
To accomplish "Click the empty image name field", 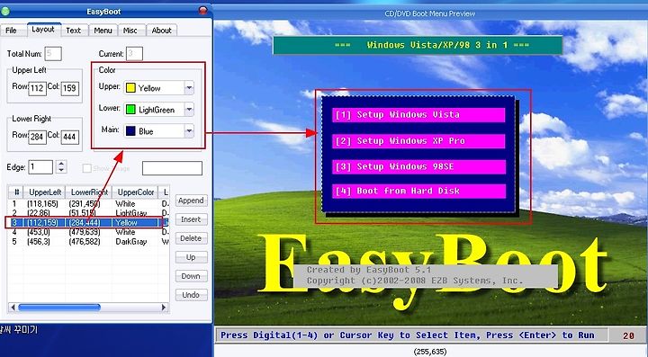I will pos(172,168).
